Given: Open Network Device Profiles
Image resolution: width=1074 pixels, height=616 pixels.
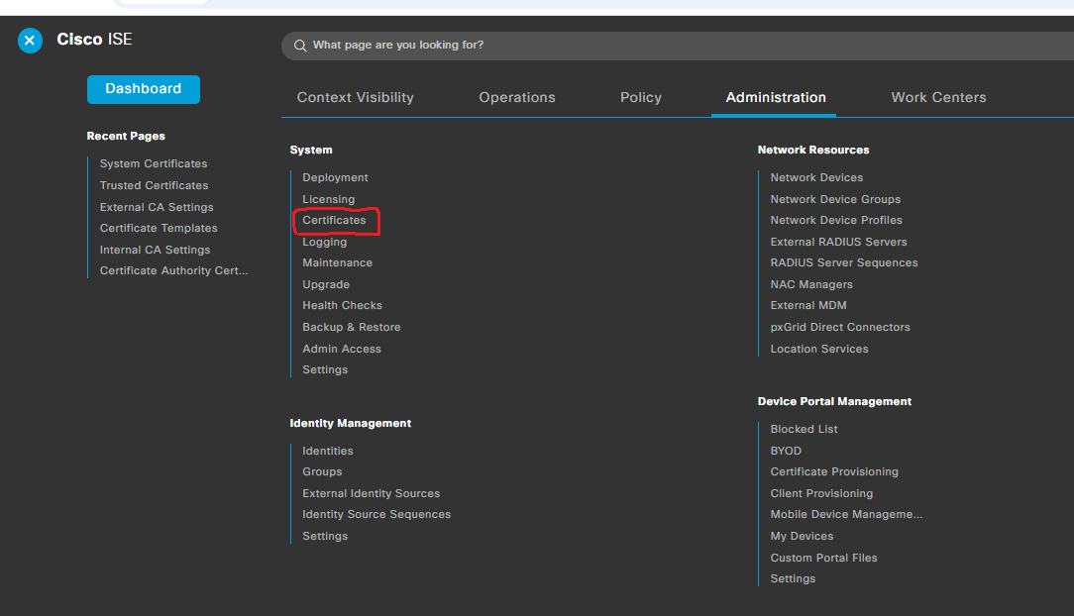Looking at the screenshot, I should pyautogui.click(x=836, y=220).
